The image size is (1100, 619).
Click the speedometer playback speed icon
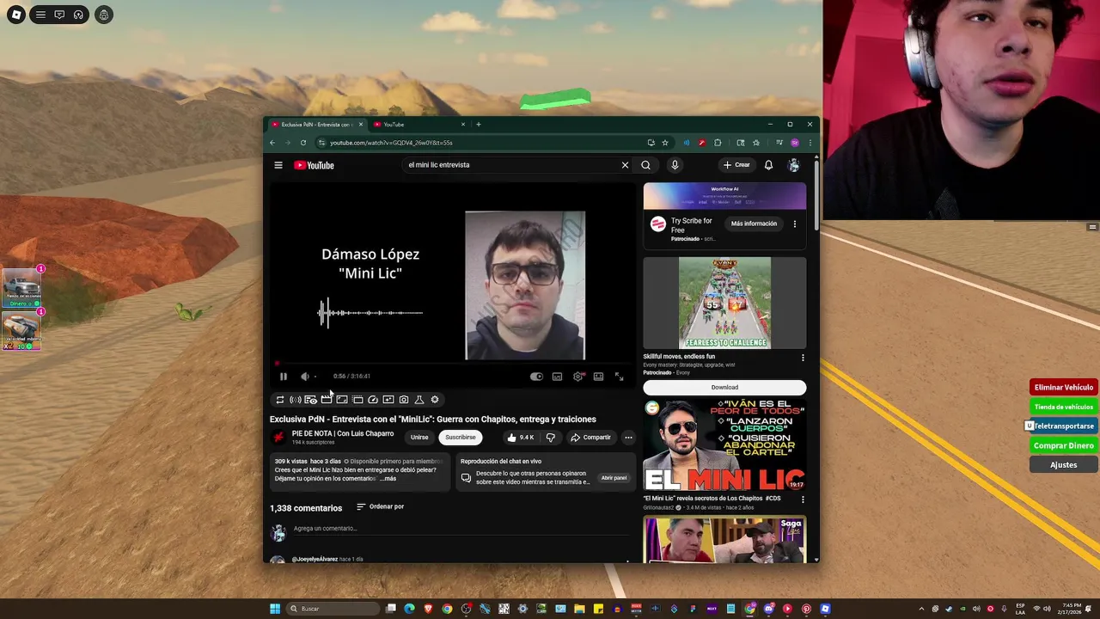point(373,400)
